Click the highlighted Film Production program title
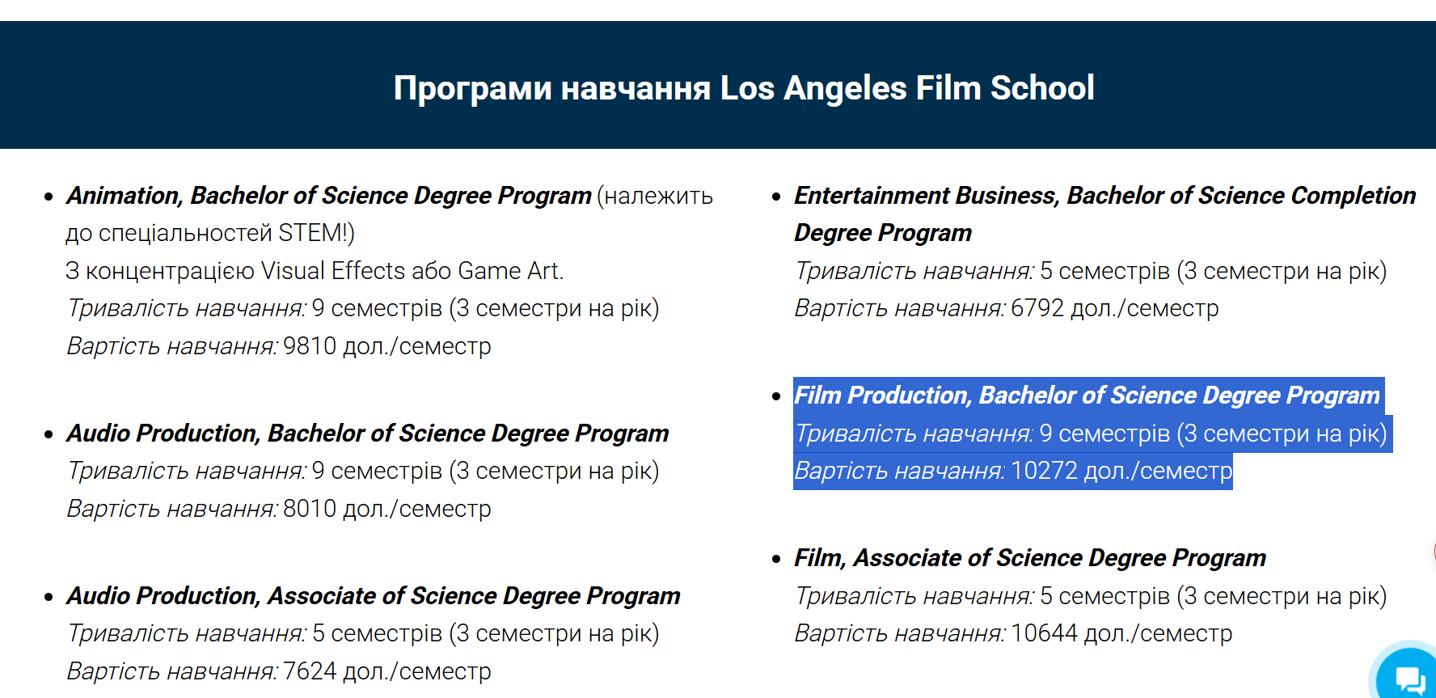Image resolution: width=1436 pixels, height=698 pixels. [1086, 396]
